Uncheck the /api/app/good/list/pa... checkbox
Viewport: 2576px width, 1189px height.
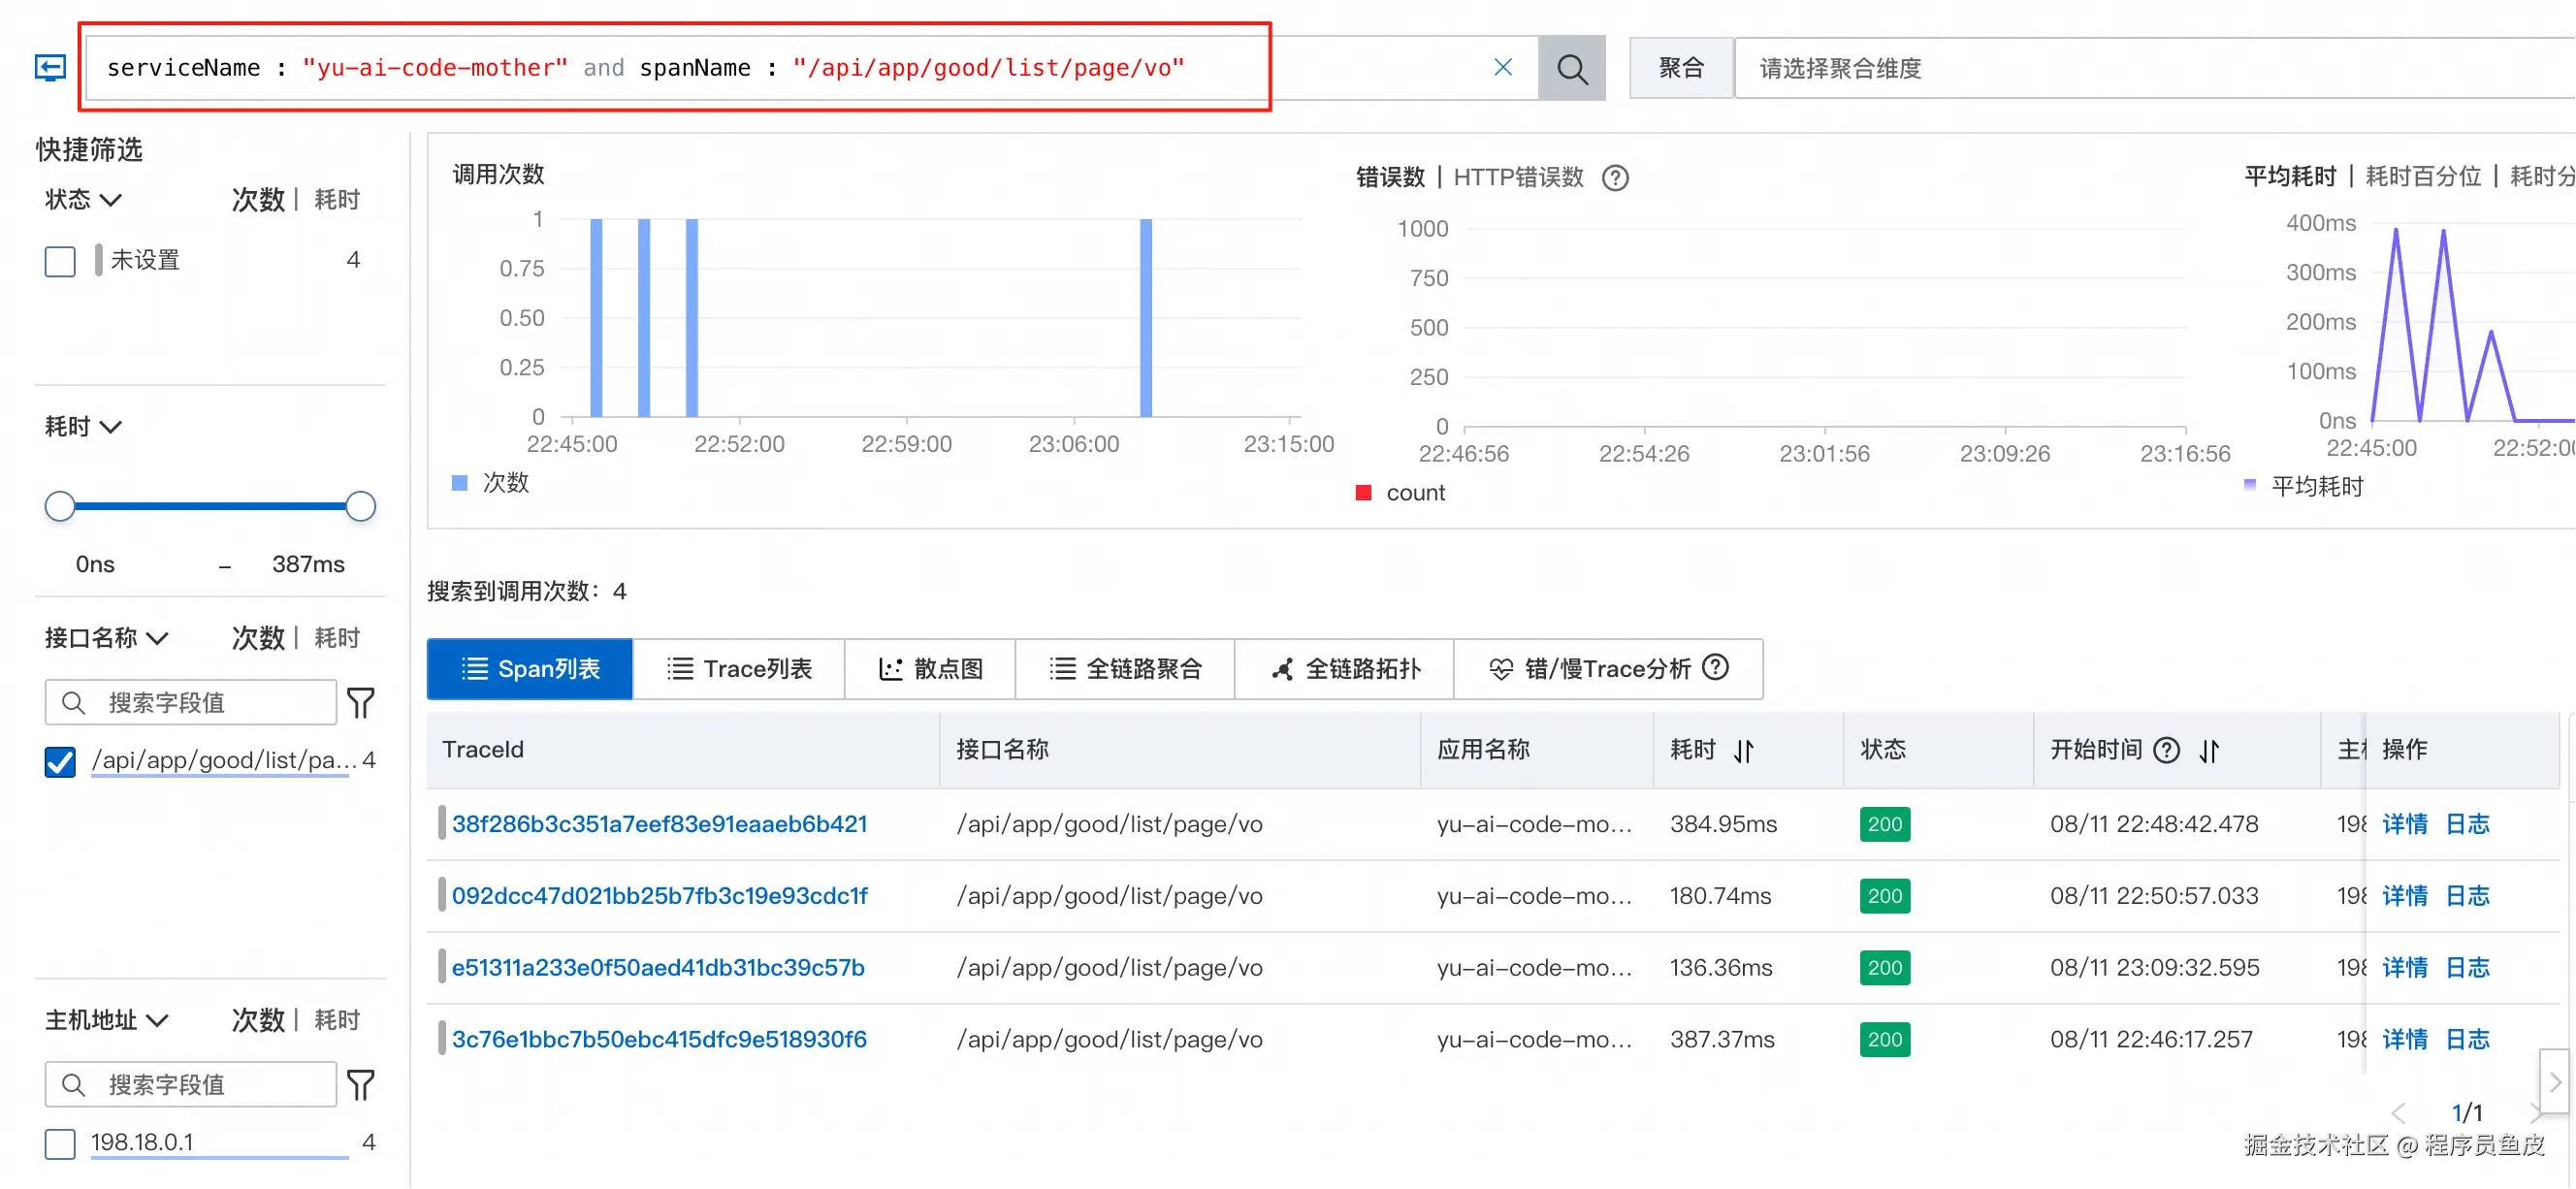tap(60, 762)
